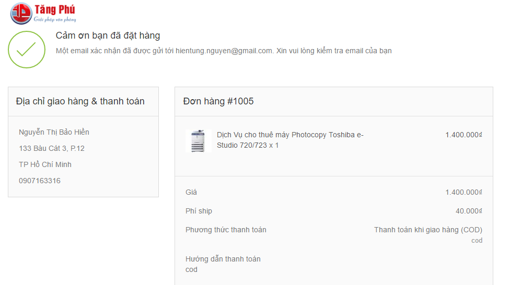The image size is (510, 285).
Task: Click the product line price 1.400.000₫
Action: click(463, 135)
